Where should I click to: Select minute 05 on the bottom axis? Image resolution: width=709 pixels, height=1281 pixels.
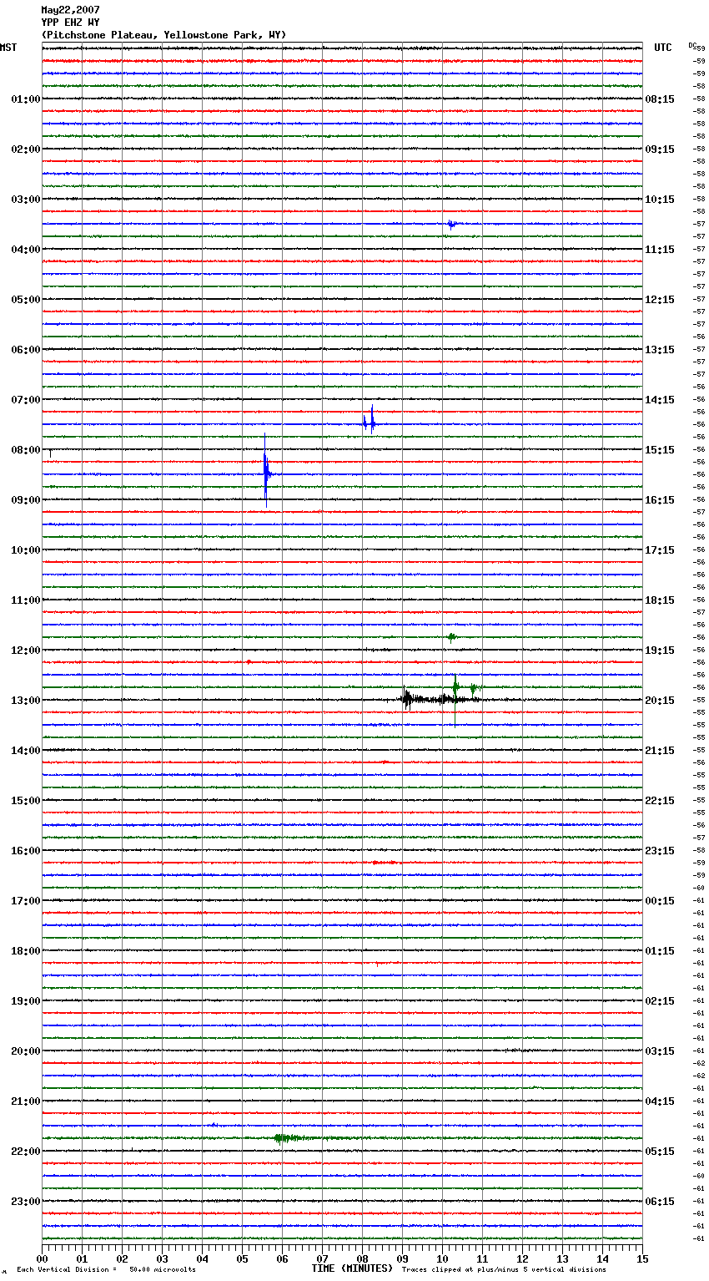(x=242, y=1258)
